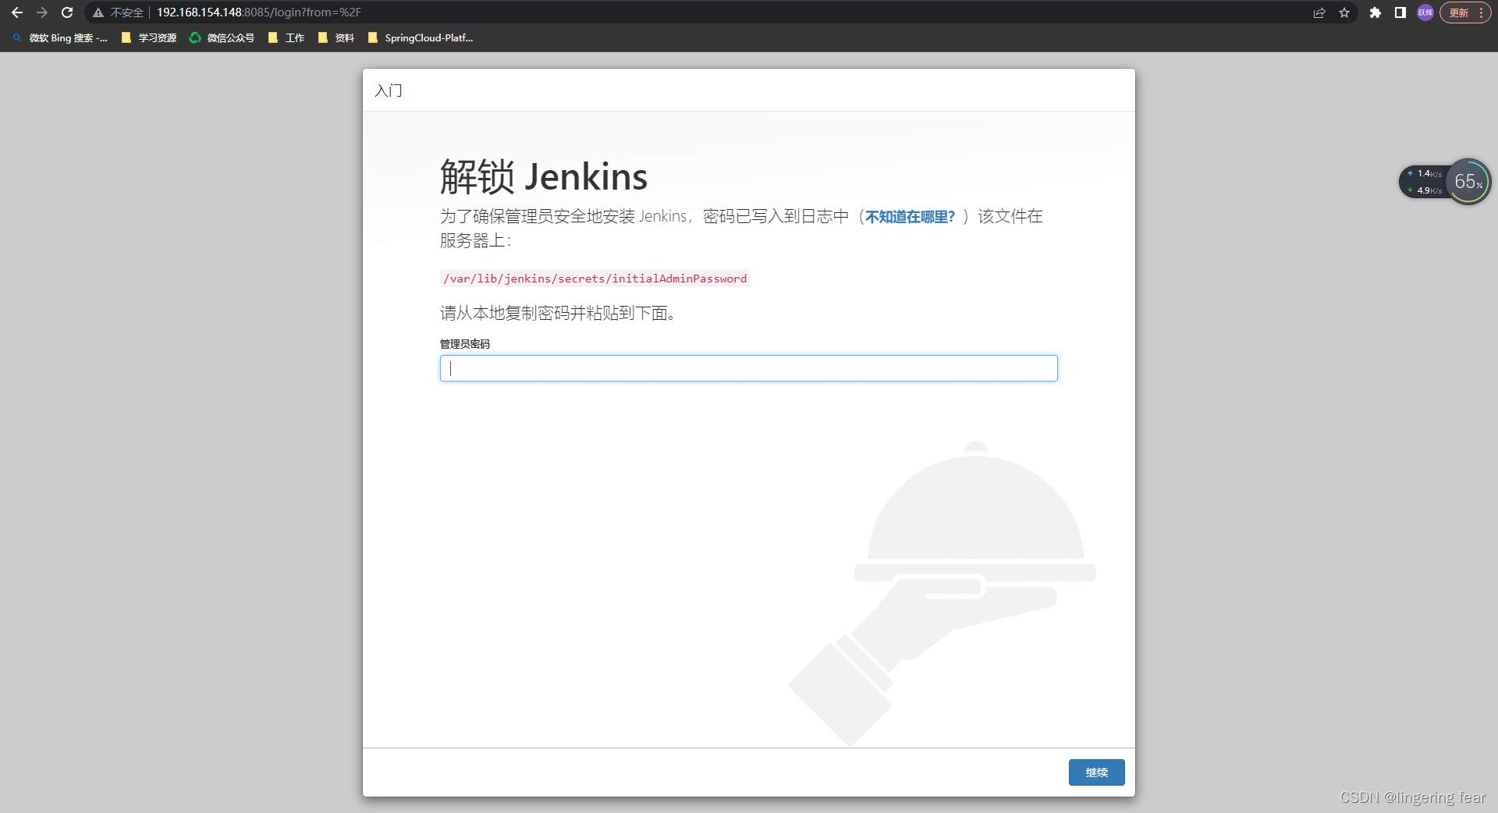Click the browser update button
Image resolution: width=1498 pixels, height=813 pixels.
pyautogui.click(x=1465, y=12)
